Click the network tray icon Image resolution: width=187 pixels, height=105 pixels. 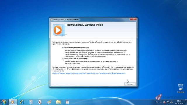[x=168, y=102]
